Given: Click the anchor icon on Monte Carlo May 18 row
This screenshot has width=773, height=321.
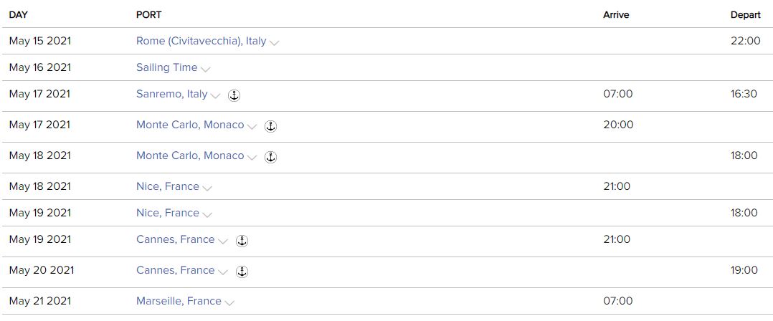Looking at the screenshot, I should (x=270, y=157).
